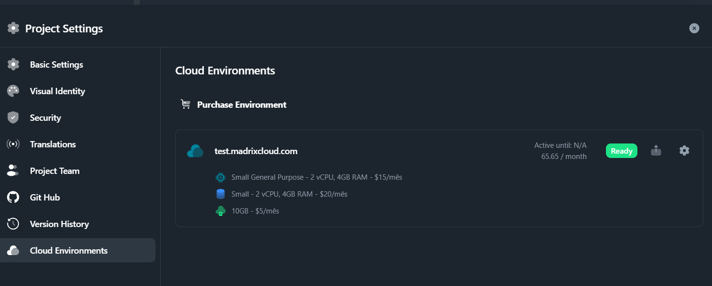Click the green Ready status badge
712x286 pixels.
[621, 151]
